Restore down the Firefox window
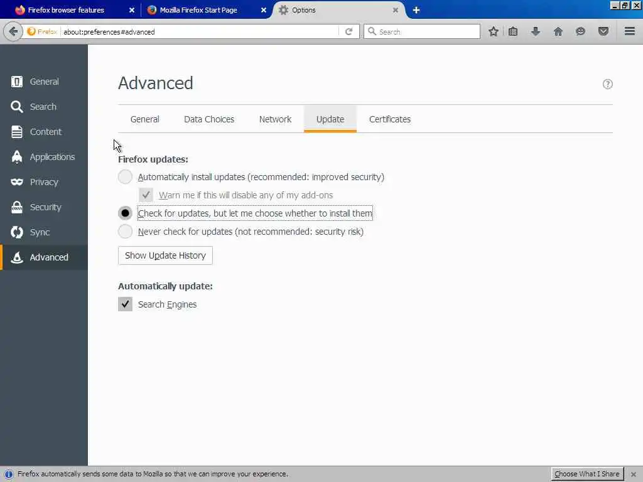The height and width of the screenshot is (482, 643). click(x=625, y=5)
